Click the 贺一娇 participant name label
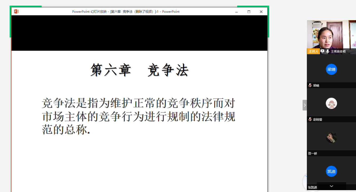Image resolution: width=356 pixels, height=192 pixels. click(x=312, y=153)
